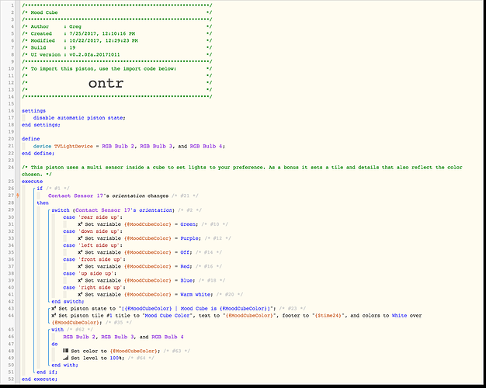Click the 'Mood Cube' title comment
Screen dimensions: 486x388
click(44, 12)
